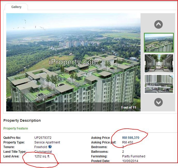Click the help icon beside Freehold
Screen dimensions: 178x168
(x=50, y=147)
